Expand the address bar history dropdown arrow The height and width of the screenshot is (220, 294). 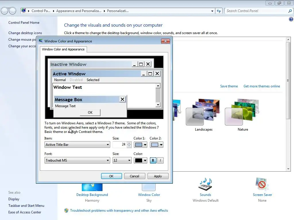tap(212, 11)
